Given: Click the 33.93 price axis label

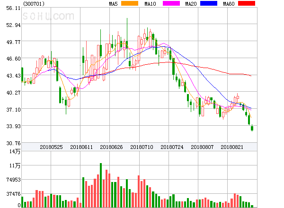Looking at the screenshot, I should point(13,126).
